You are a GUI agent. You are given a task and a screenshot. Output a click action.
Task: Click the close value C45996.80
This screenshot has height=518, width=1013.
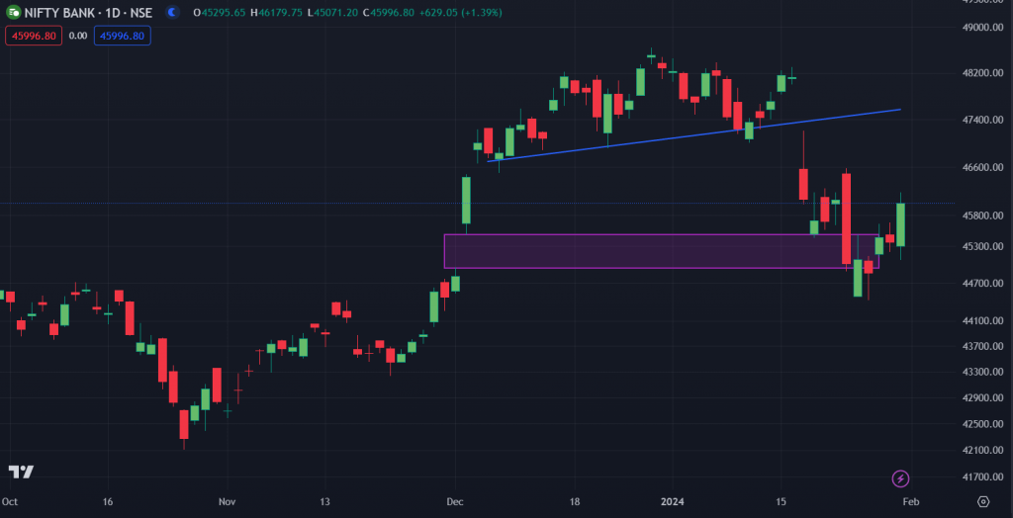(388, 12)
